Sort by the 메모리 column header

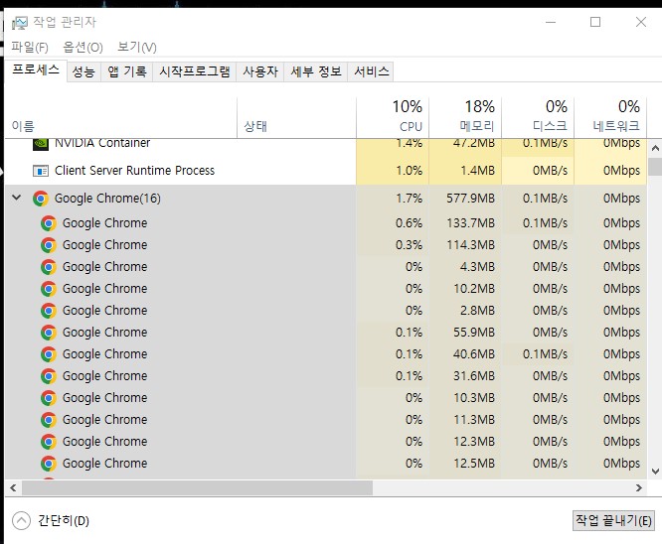[465, 118]
